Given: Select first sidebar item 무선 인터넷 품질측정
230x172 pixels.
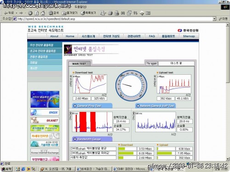Looking at the screenshot, I should (45, 45).
